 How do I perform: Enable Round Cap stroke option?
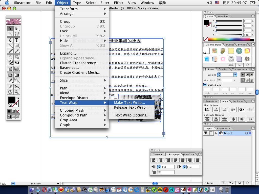pos(247,75)
